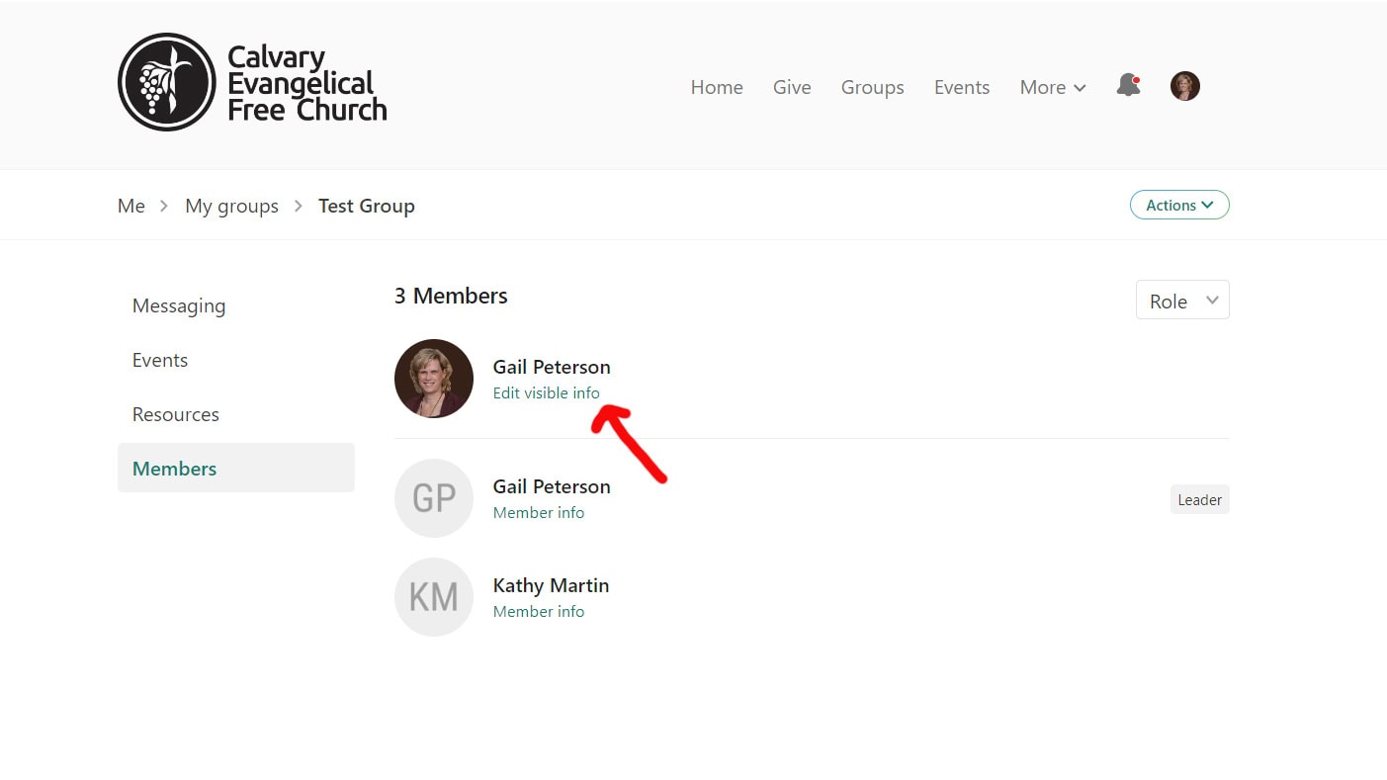Screen dimensions: 1387x780
Task: Click the Calvary church grapevine logo
Action: pos(166,82)
